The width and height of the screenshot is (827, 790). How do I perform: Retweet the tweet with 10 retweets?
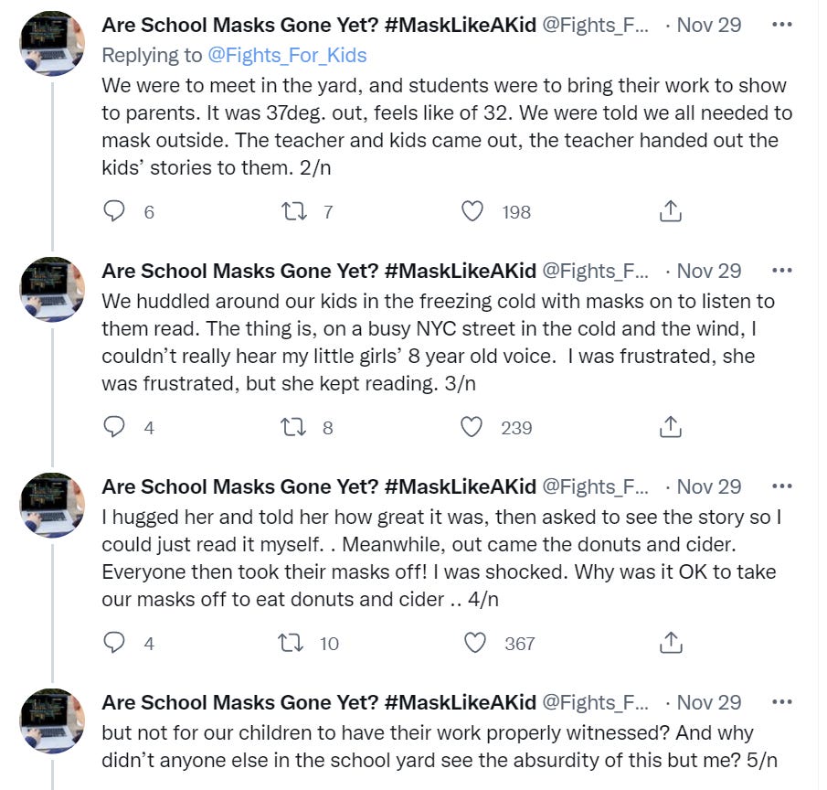pyautogui.click(x=293, y=643)
